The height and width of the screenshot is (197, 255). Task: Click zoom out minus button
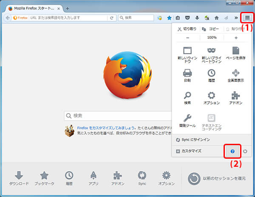(188, 37)
